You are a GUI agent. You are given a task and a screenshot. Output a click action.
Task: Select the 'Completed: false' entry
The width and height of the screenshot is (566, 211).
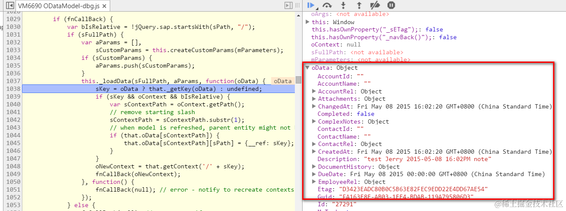point(346,114)
